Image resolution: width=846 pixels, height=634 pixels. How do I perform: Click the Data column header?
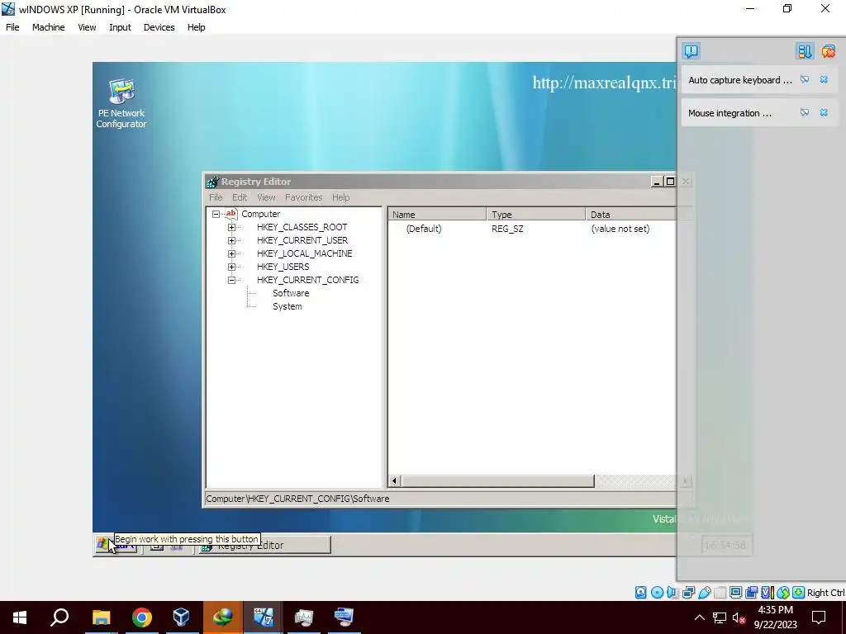[x=631, y=215]
